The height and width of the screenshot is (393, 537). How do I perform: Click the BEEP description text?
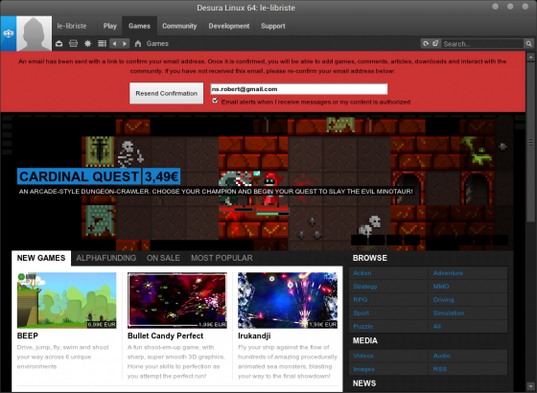click(x=63, y=357)
